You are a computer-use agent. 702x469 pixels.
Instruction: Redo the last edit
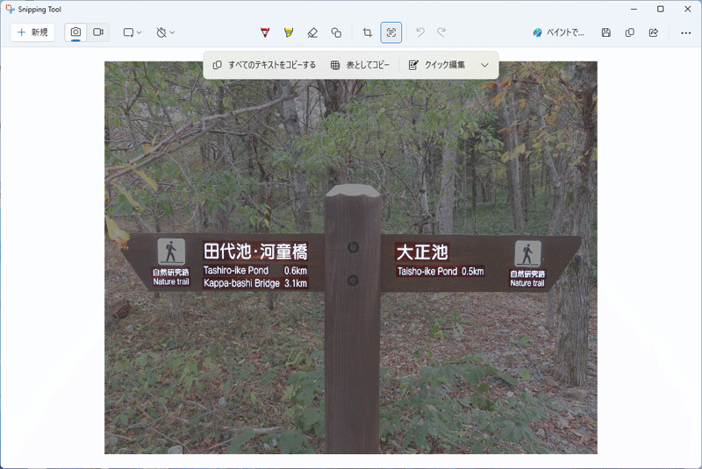(x=441, y=32)
